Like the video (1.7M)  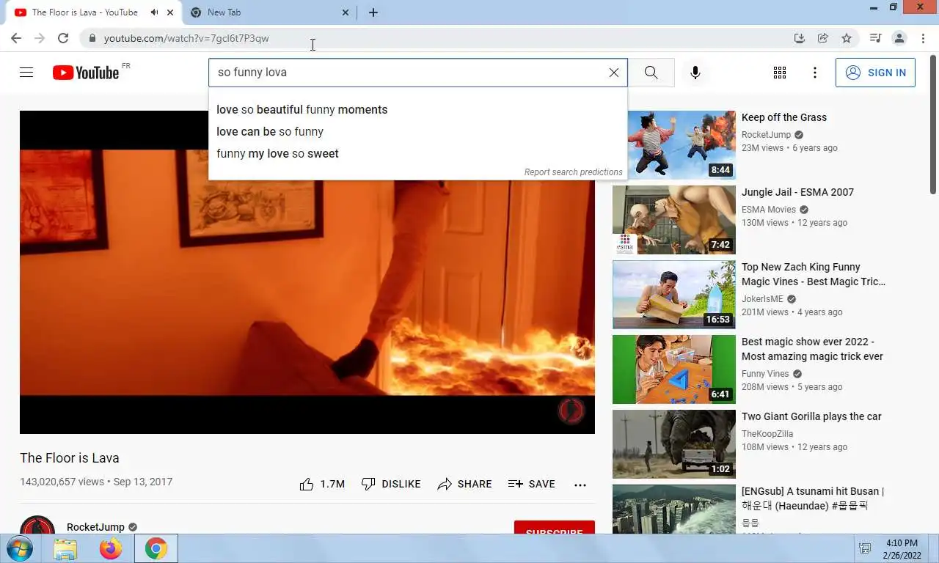pyautogui.click(x=322, y=484)
